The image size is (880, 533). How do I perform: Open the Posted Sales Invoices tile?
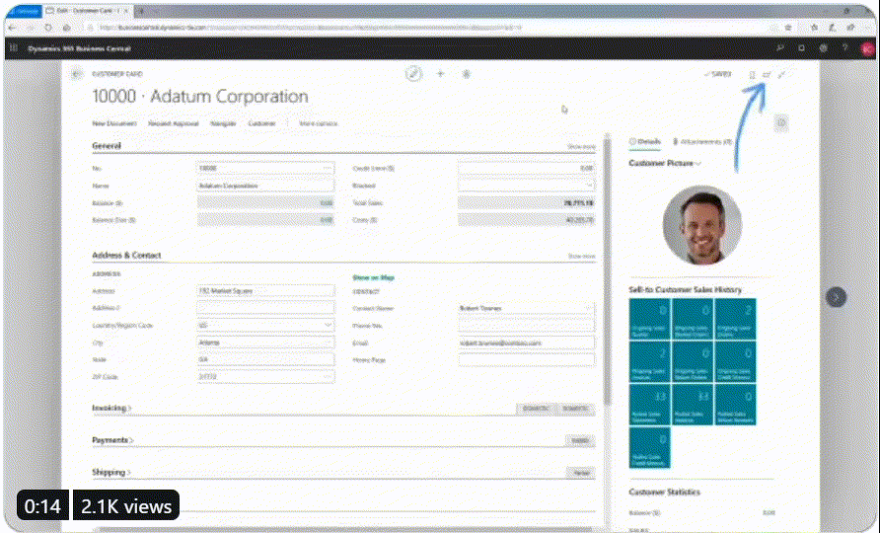click(693, 405)
